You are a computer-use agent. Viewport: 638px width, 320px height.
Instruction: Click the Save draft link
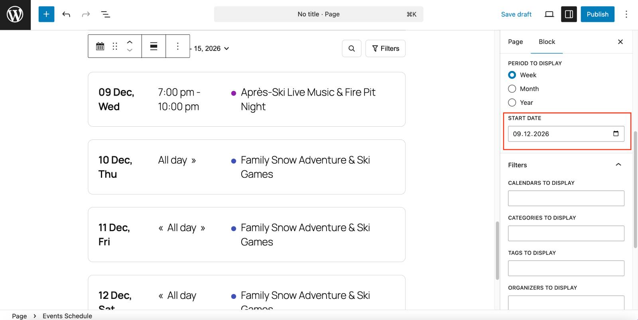[x=516, y=14]
